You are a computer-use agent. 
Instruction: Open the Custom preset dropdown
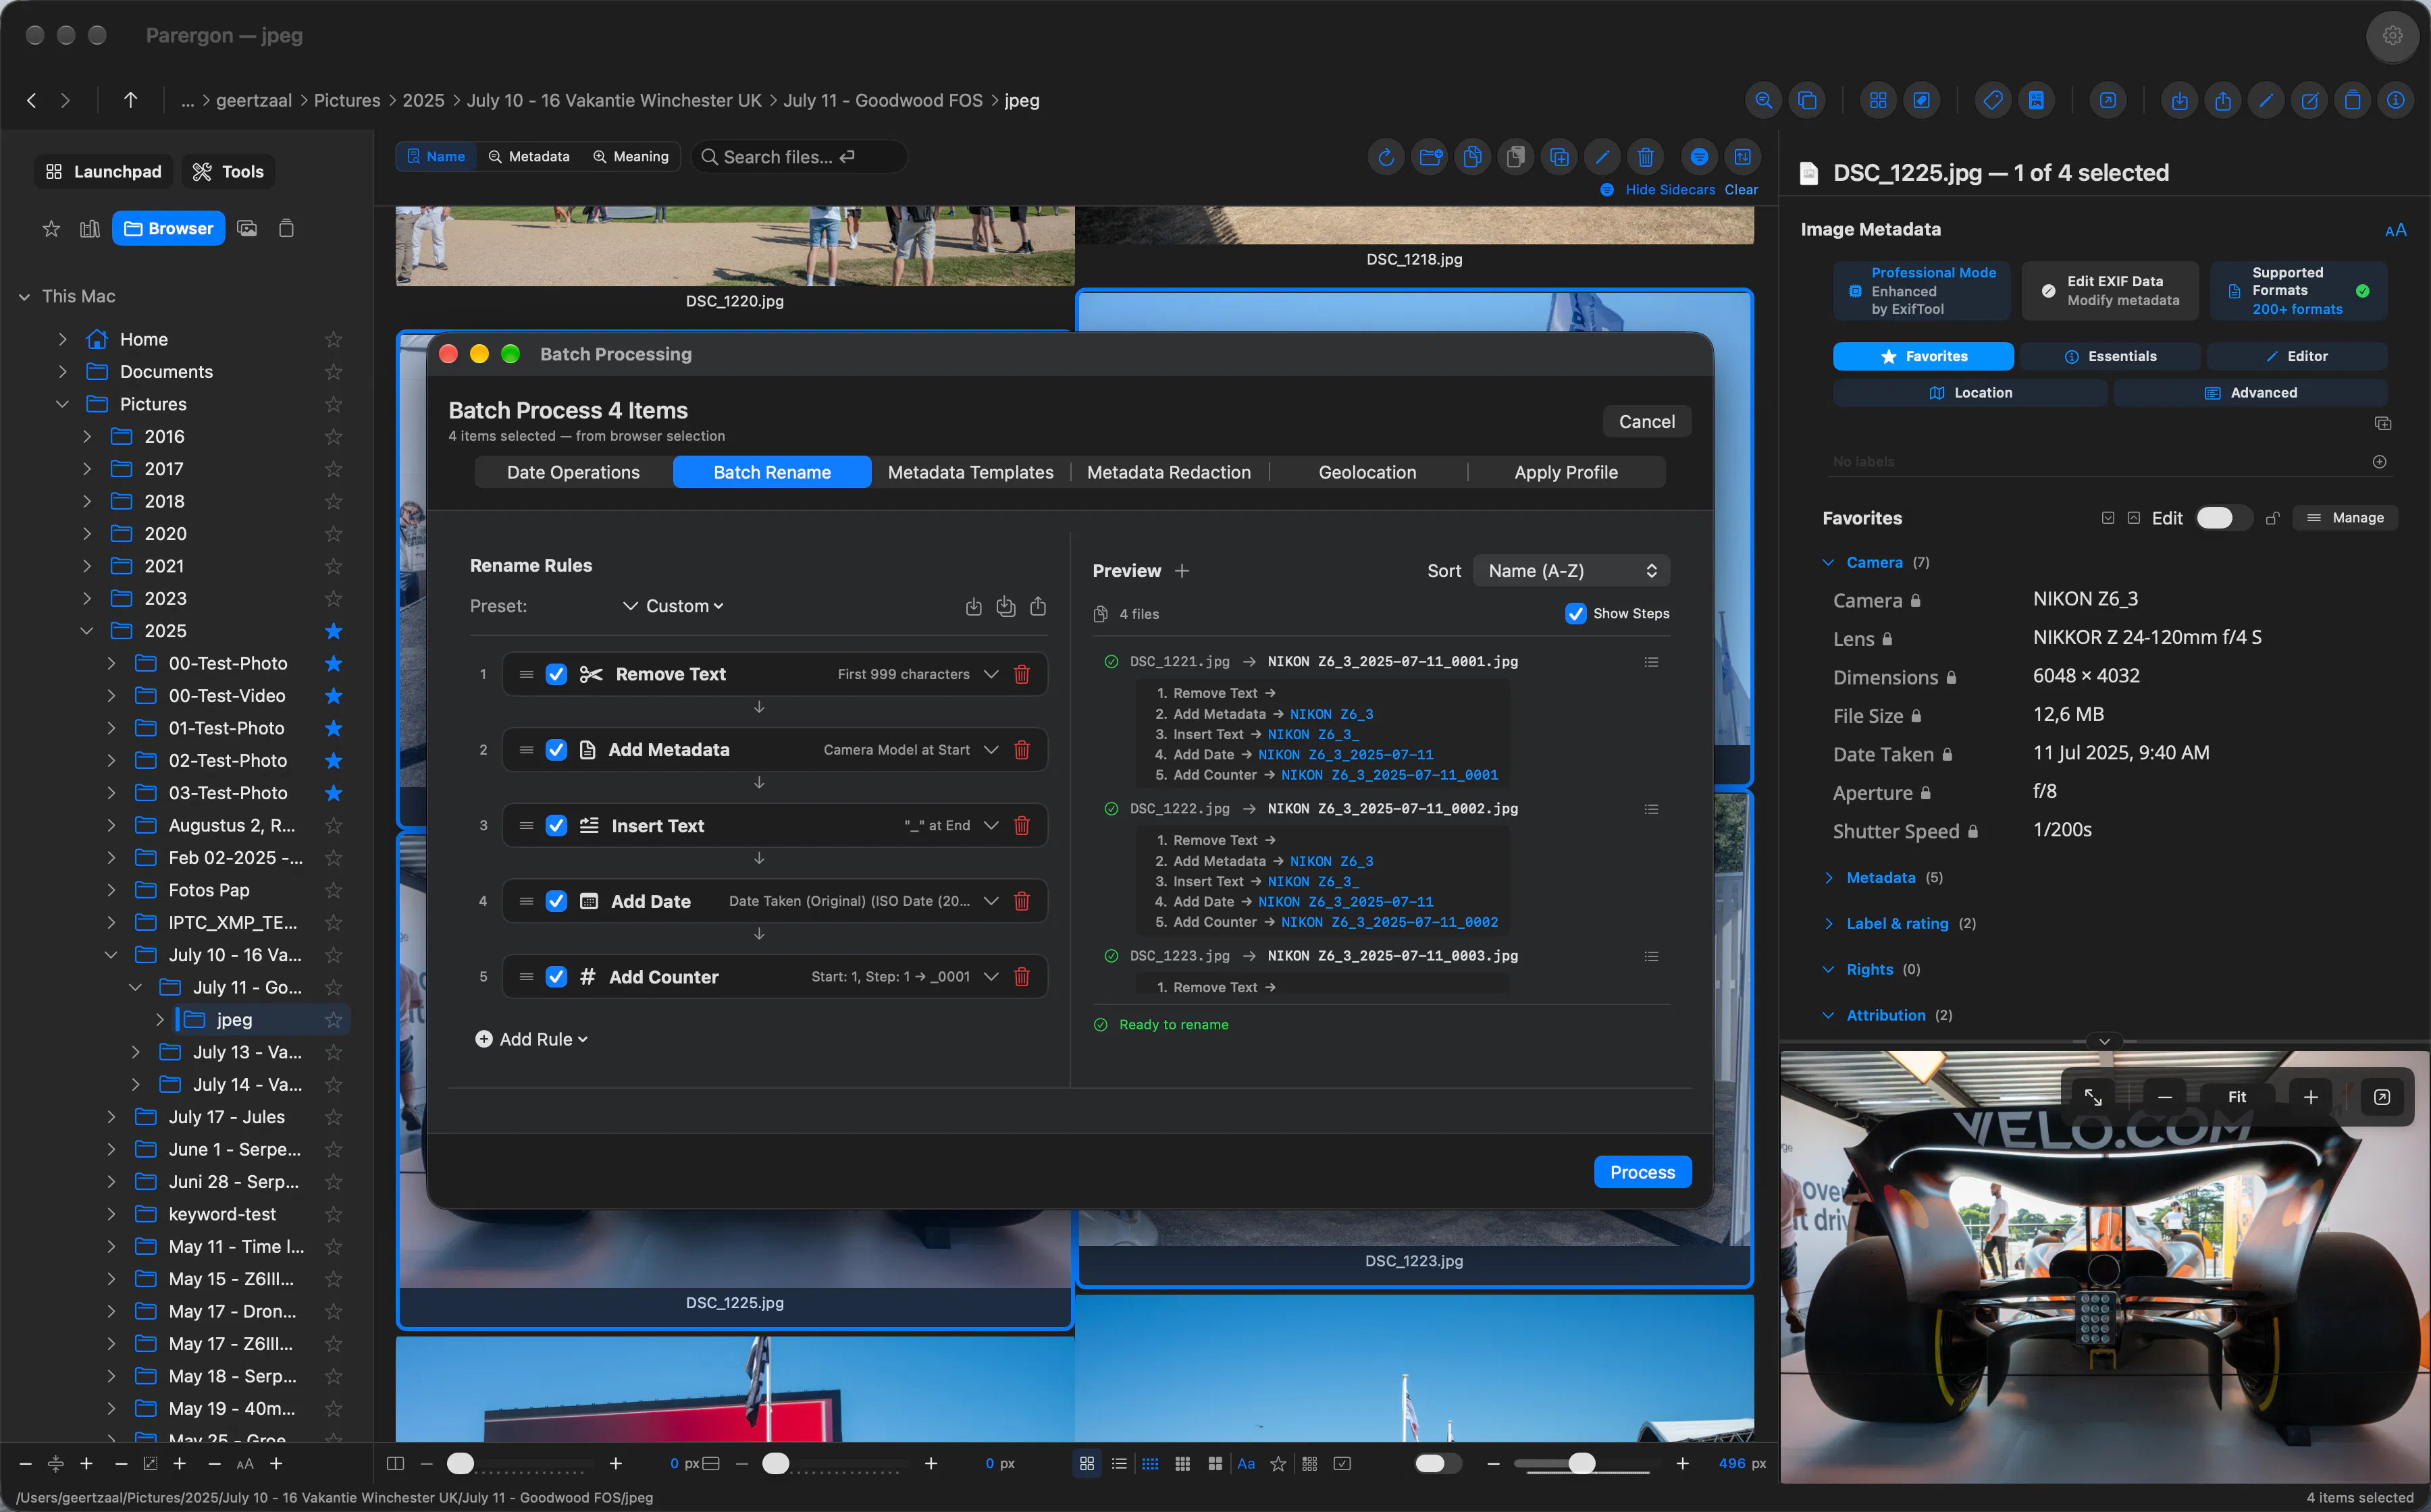(675, 606)
